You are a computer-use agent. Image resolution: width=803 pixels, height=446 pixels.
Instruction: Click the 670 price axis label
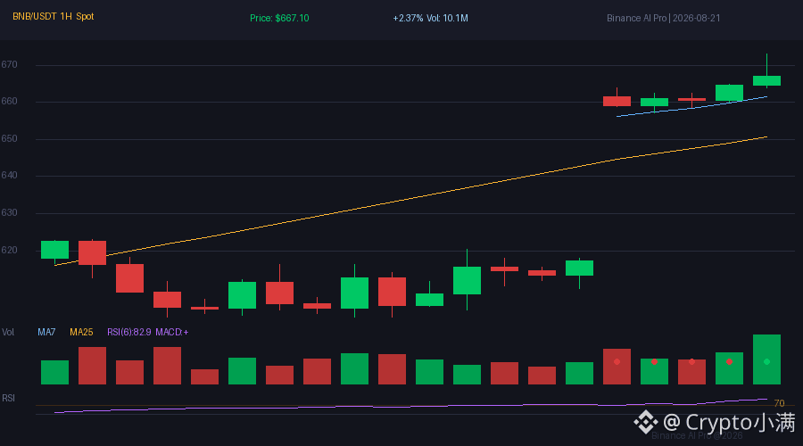point(9,64)
